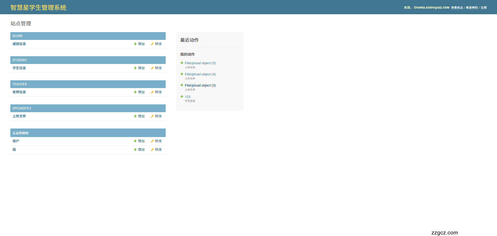Screen dimensions: 497x236
Task: Click the green plus icon for 成绩信息
Action: coord(135,44)
